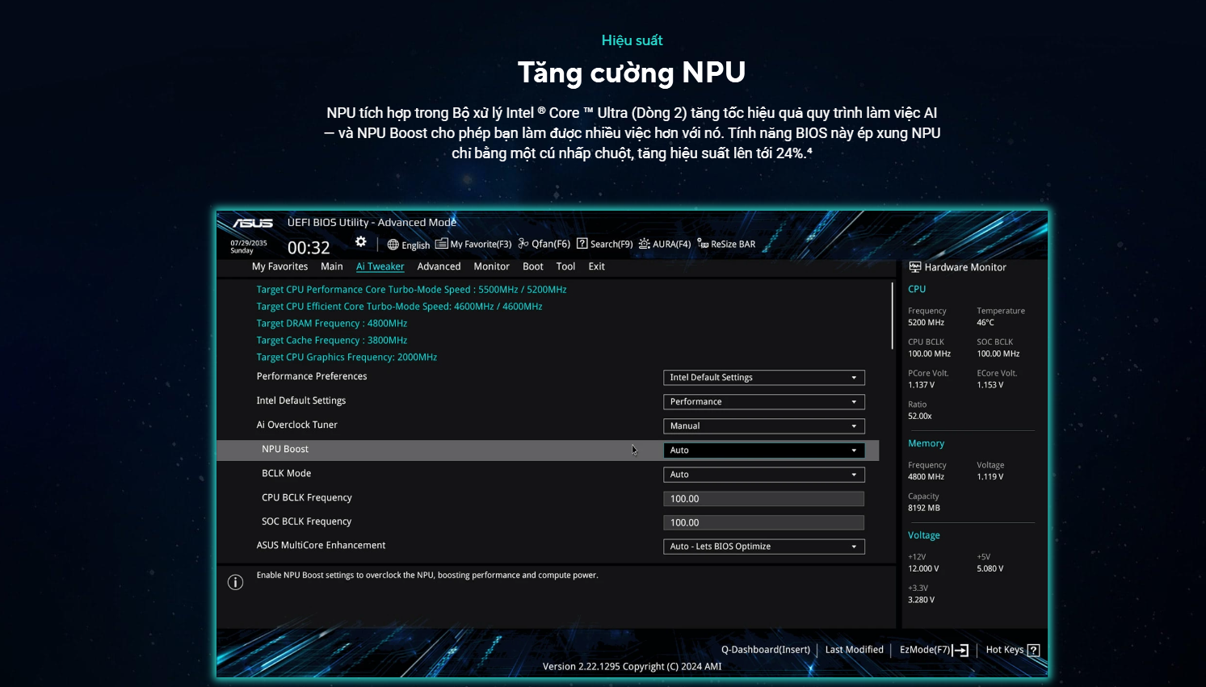Go to the Advanced tab
Viewport: 1206px width, 687px height.
[x=439, y=266]
